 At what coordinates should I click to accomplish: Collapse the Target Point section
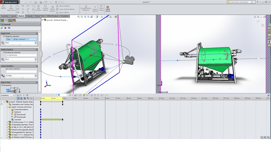[x=37, y=33]
